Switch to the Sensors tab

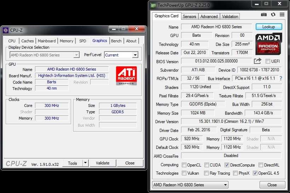pos(190,17)
